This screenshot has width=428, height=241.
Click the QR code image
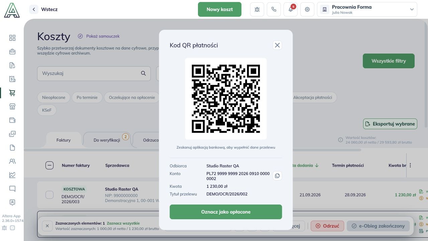(x=226, y=99)
